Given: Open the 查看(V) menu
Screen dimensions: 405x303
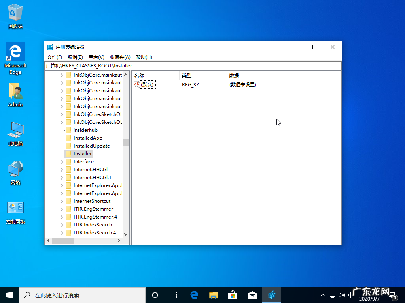Looking at the screenshot, I should pyautogui.click(x=96, y=57).
